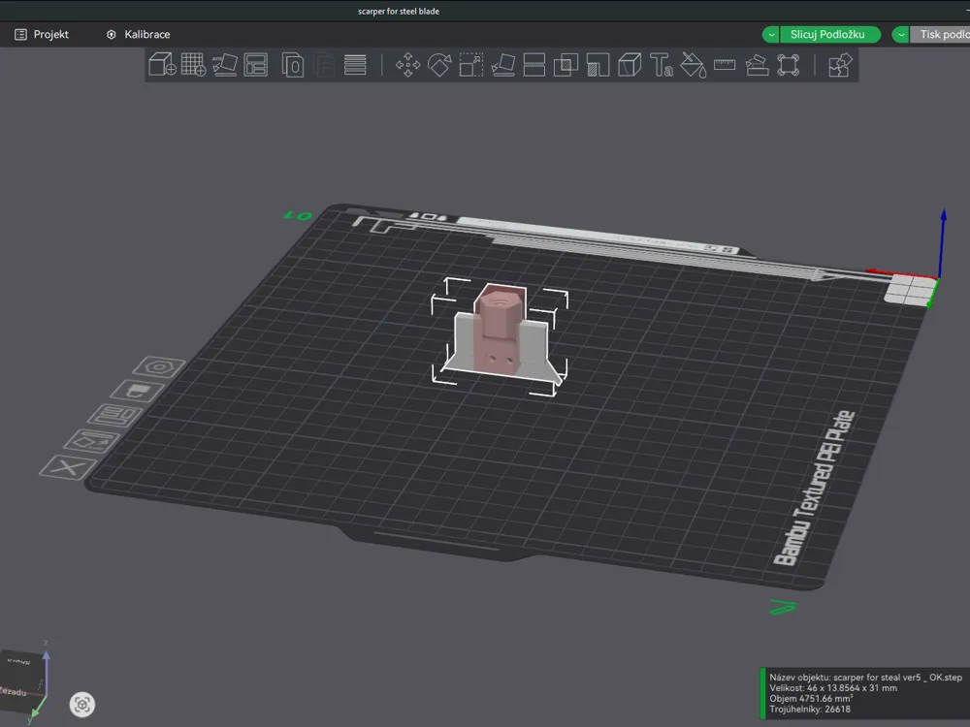Select the scraper model on the plate
The height and width of the screenshot is (727, 970).
coord(500,333)
